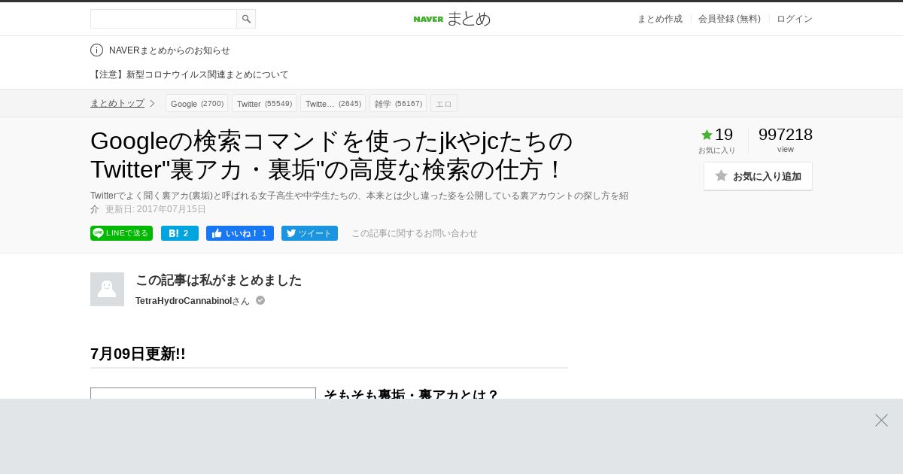Click the author avatar thumbnail

click(107, 289)
